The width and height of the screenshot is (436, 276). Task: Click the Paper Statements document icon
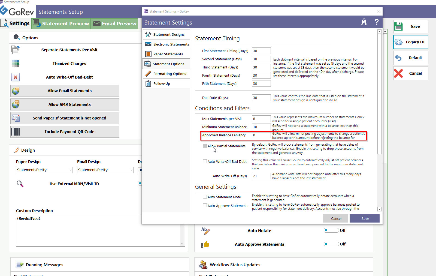click(x=148, y=54)
